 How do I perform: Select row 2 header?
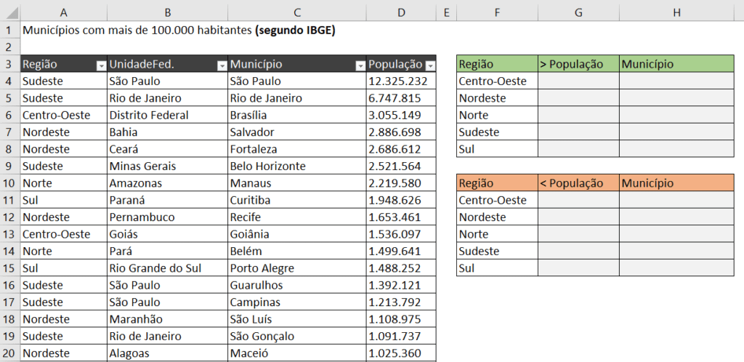pyautogui.click(x=10, y=47)
